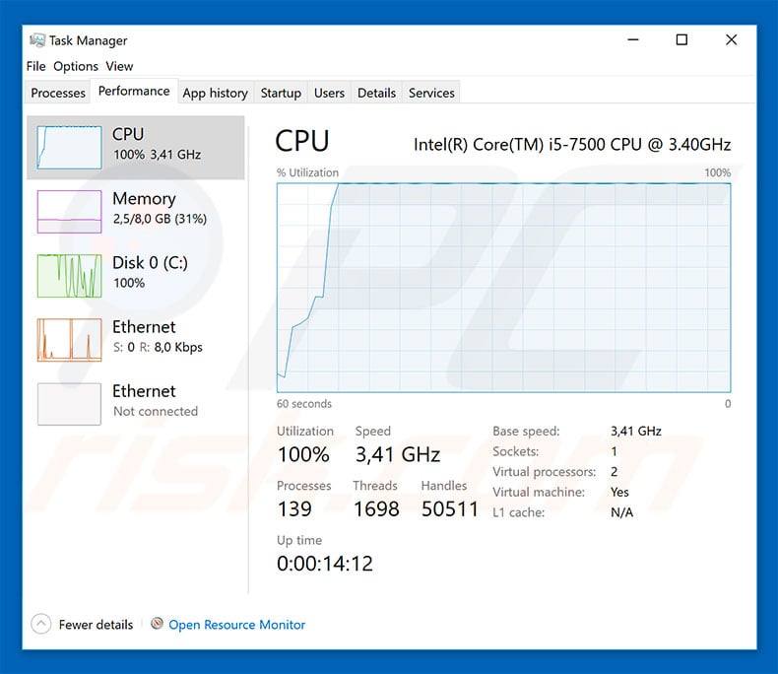Click the 60 seconds axis label

click(304, 403)
